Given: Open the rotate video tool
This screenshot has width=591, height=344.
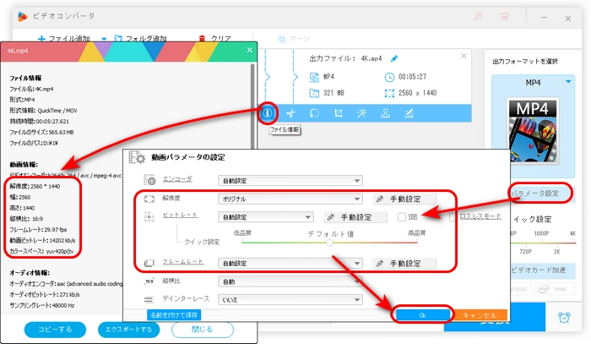Looking at the screenshot, I should click(x=314, y=112).
